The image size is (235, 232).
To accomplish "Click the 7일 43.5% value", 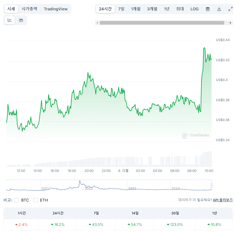I will coord(96,225).
